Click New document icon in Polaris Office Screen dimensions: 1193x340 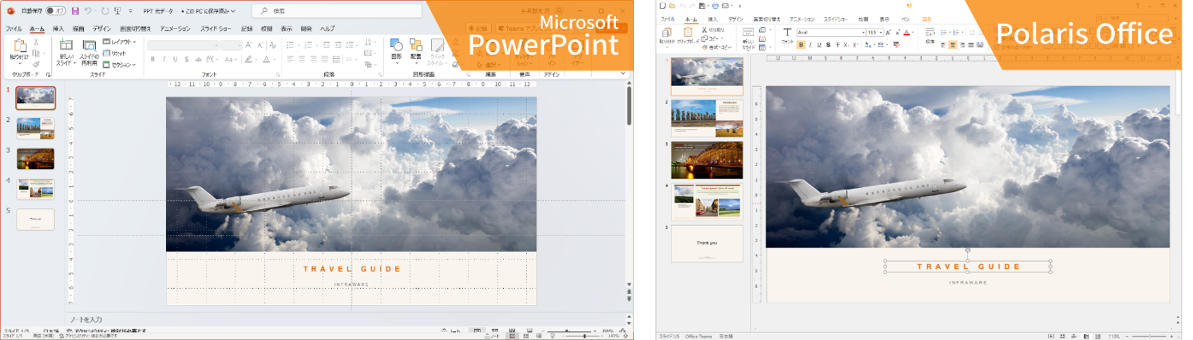(662, 6)
